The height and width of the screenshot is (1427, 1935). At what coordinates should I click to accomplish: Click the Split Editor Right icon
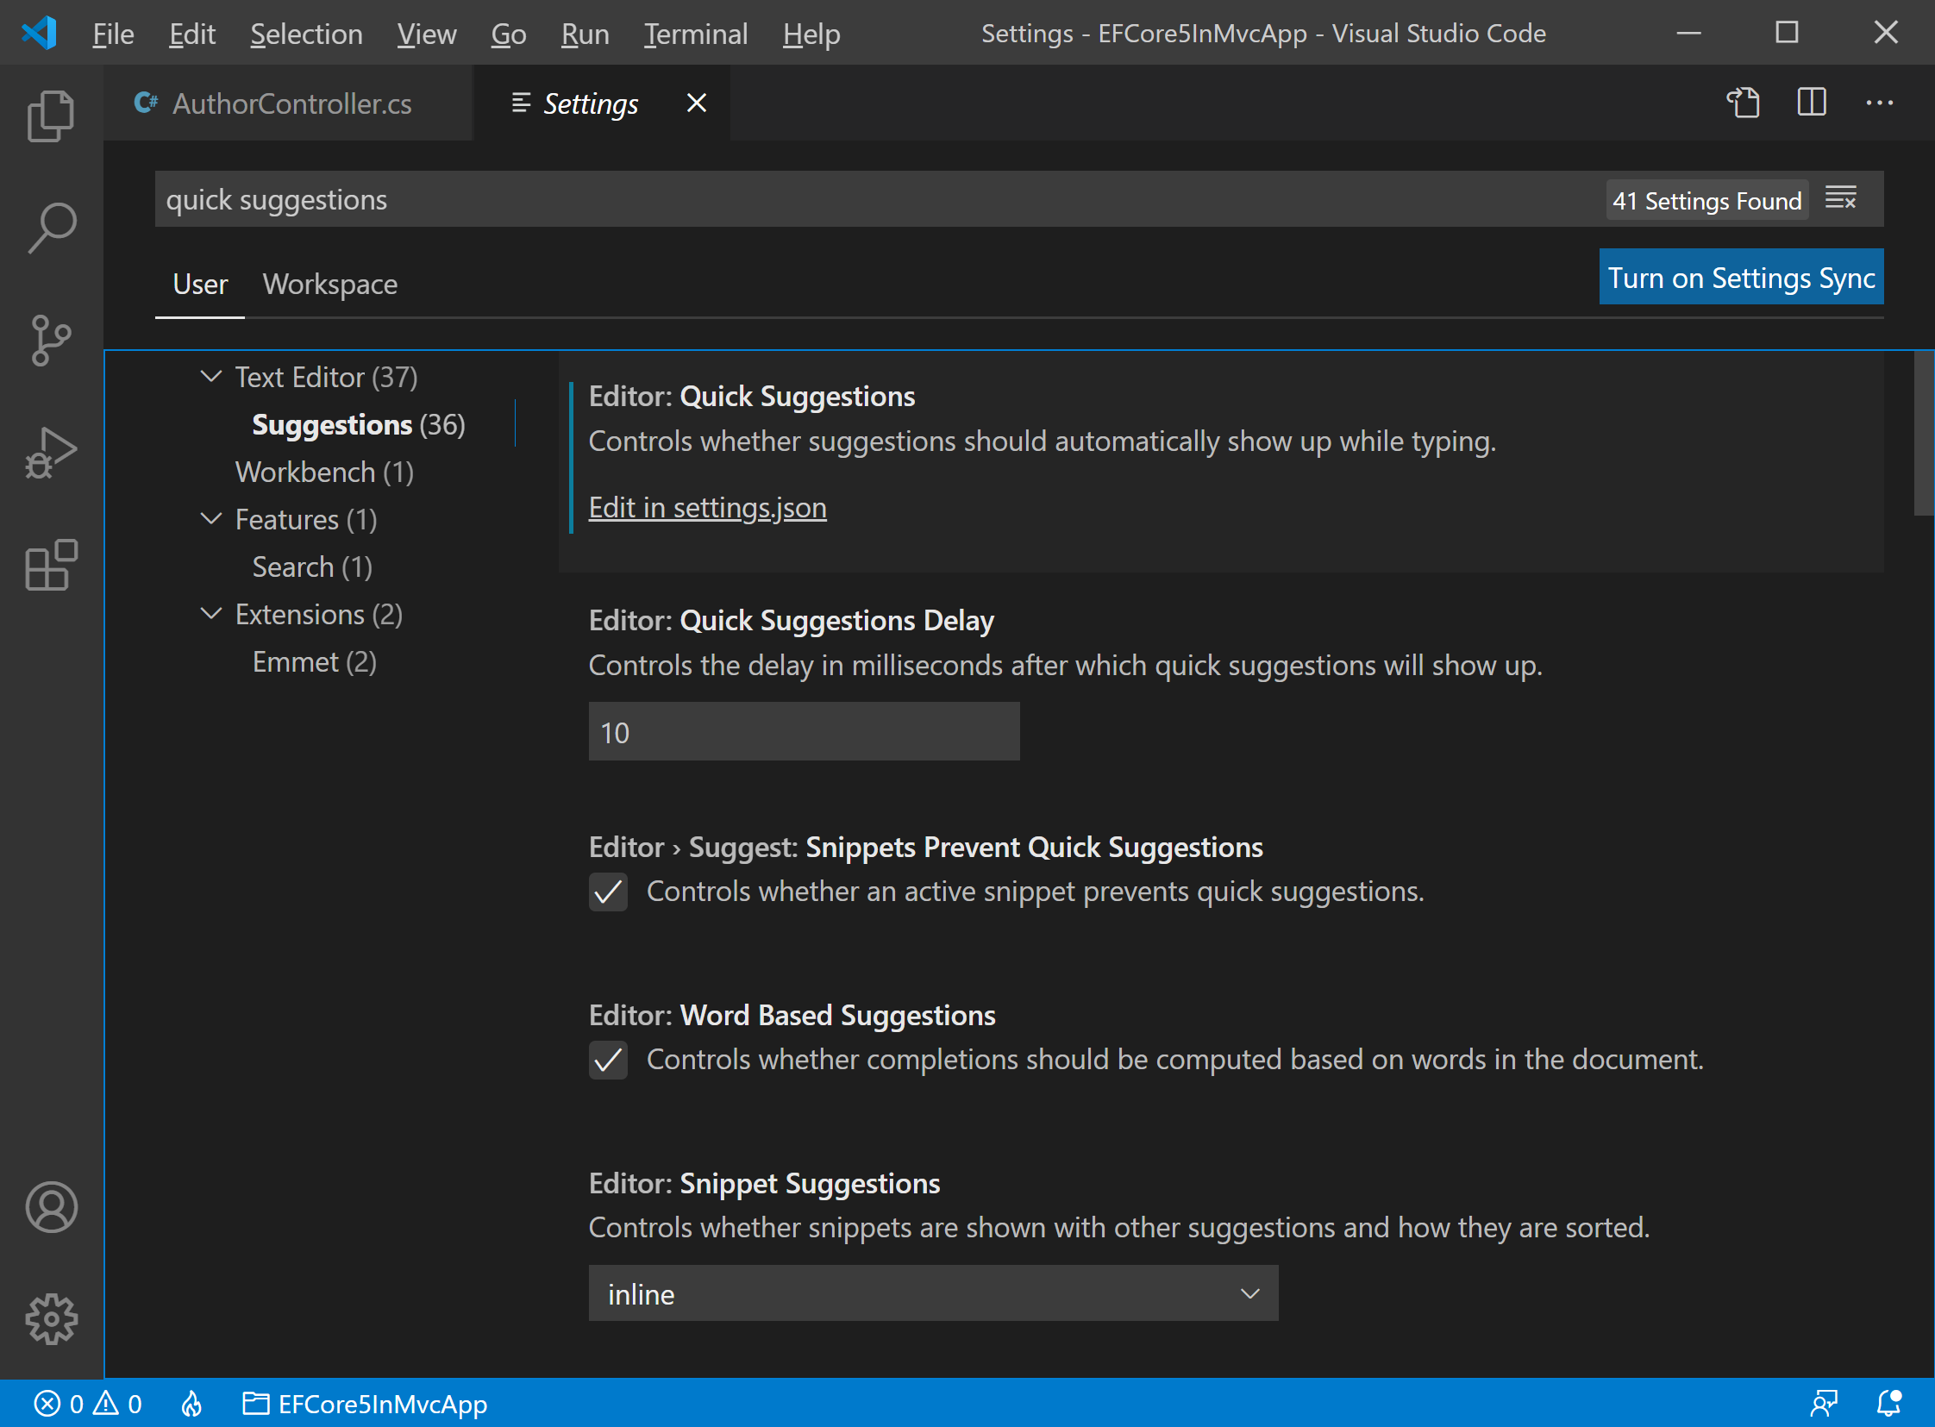click(1811, 103)
